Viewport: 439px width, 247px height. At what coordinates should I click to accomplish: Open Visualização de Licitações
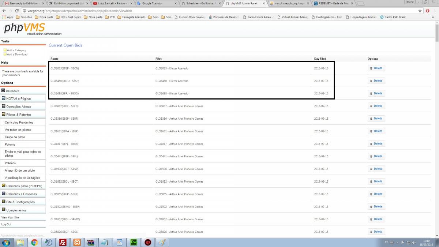tap(22, 177)
